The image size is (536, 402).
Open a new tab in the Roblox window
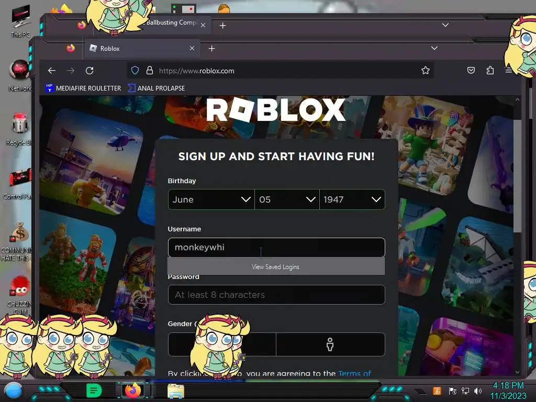(x=212, y=49)
